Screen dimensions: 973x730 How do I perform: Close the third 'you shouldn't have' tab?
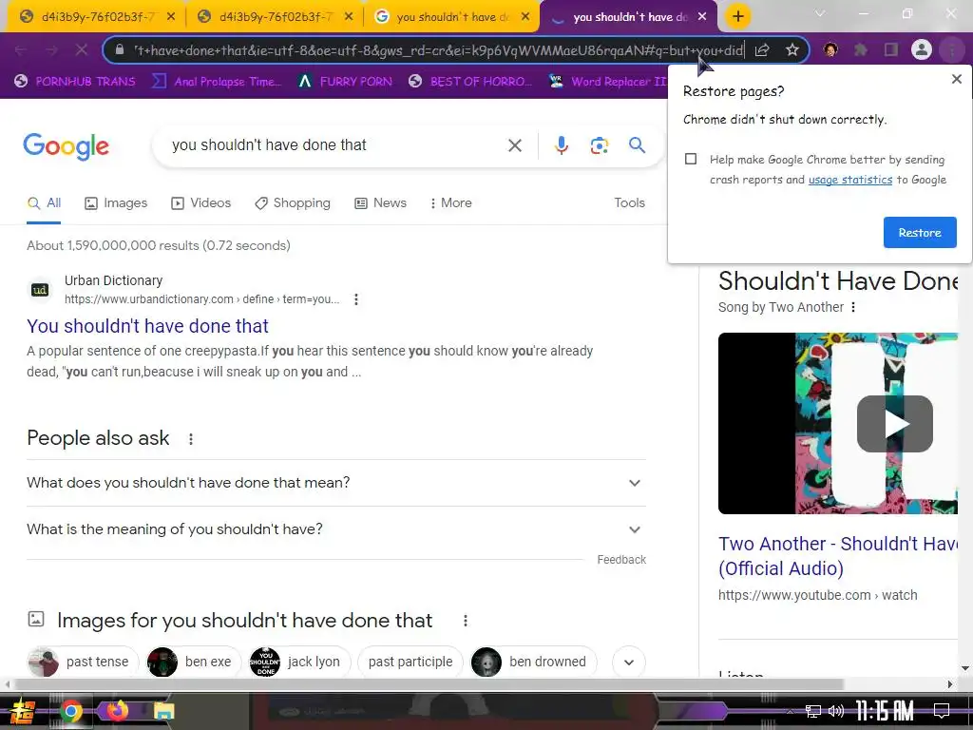tap(525, 17)
